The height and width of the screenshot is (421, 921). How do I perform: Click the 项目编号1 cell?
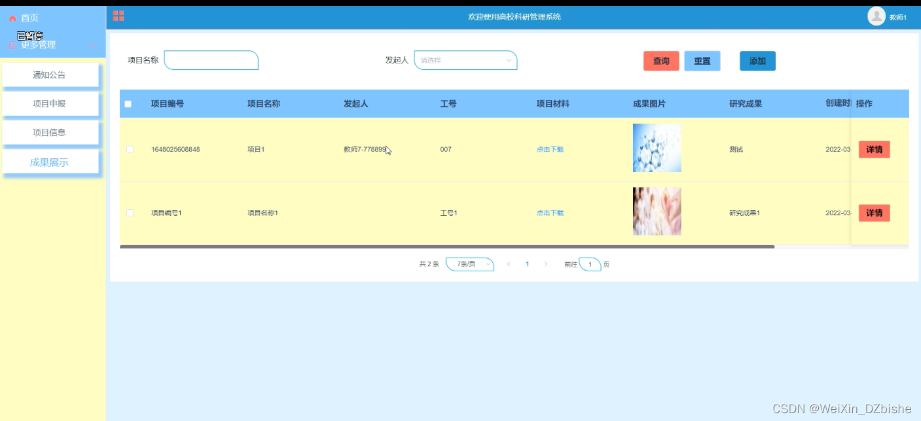(166, 212)
